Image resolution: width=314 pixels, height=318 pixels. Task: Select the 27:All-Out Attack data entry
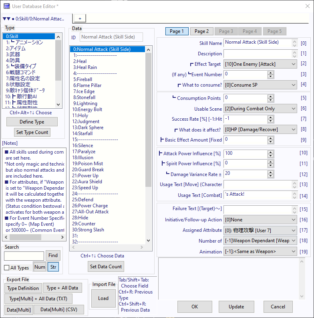pos(108,211)
